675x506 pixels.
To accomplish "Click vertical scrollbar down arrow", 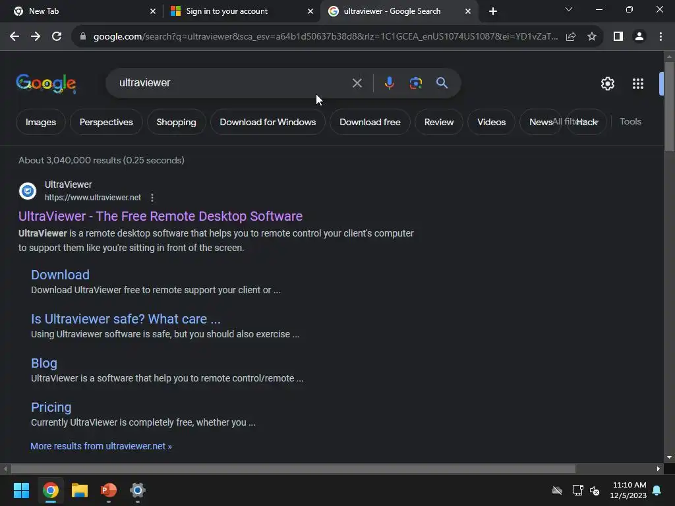I will point(669,457).
